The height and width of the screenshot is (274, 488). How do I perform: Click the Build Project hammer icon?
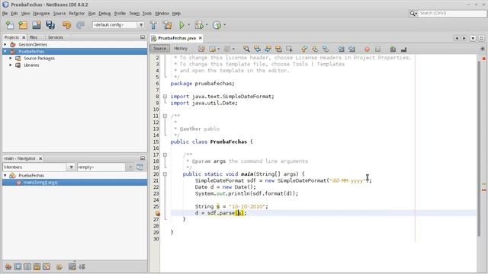tap(153, 25)
